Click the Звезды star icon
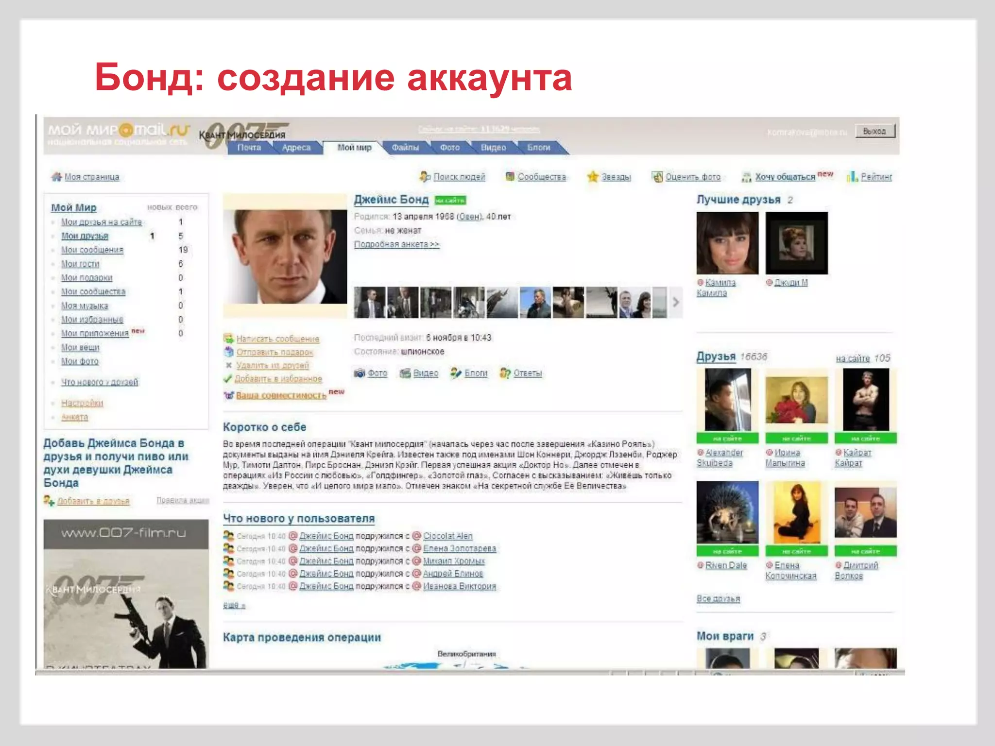The width and height of the screenshot is (995, 746). pyautogui.click(x=593, y=177)
